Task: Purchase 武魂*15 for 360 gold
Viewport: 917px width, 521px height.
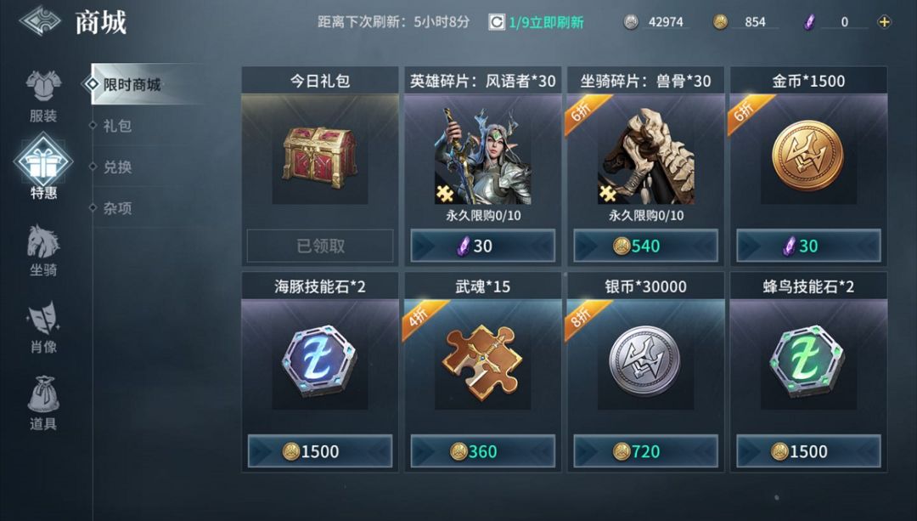Action: point(482,451)
